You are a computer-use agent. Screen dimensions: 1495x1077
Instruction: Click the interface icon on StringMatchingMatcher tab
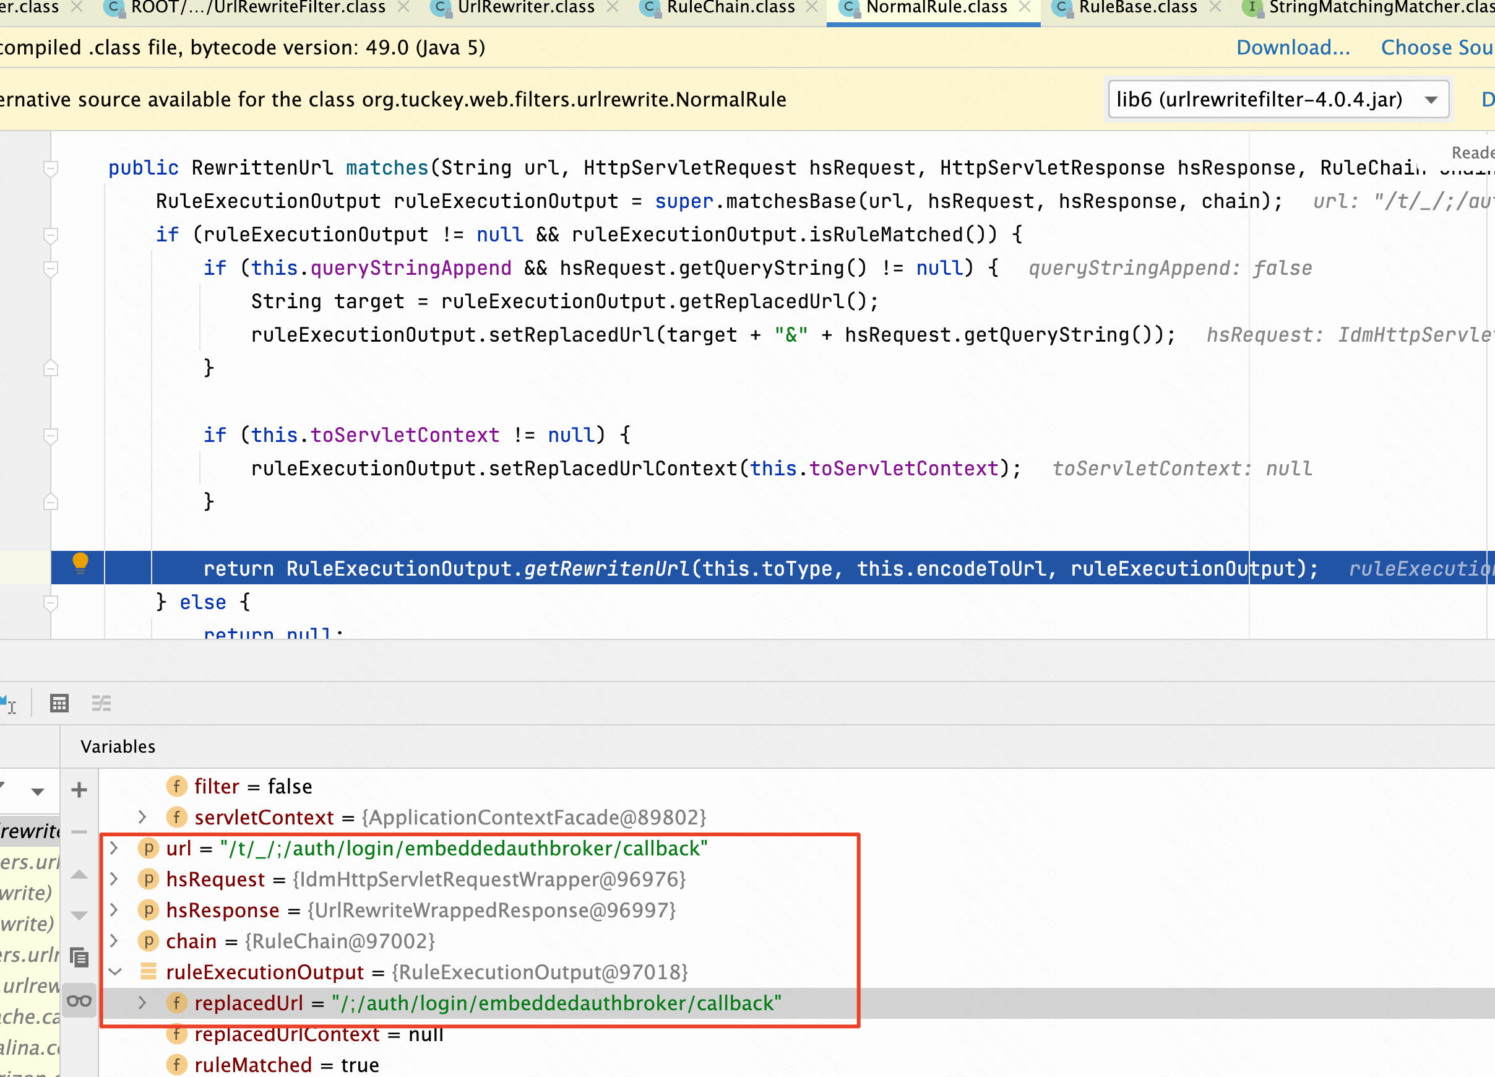(x=1252, y=8)
